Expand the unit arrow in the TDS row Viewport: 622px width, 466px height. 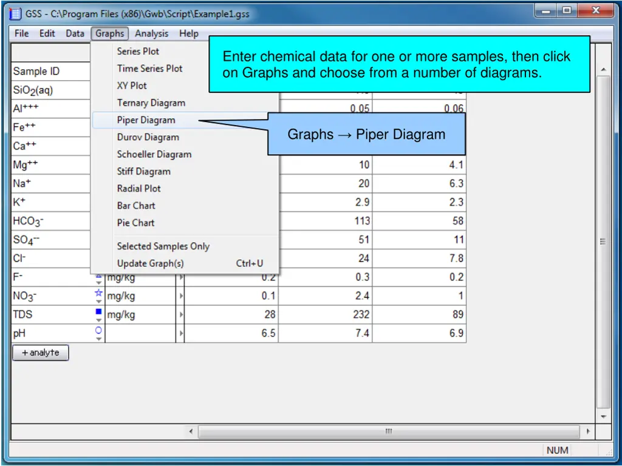[180, 315]
